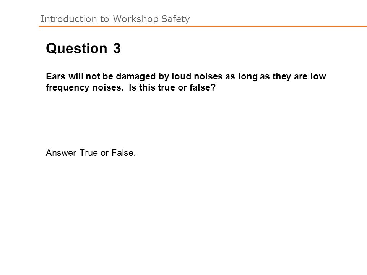Viewport: 367px width, 275px height.
Task: Click the word 'or' between True and False
Action: [105, 153]
